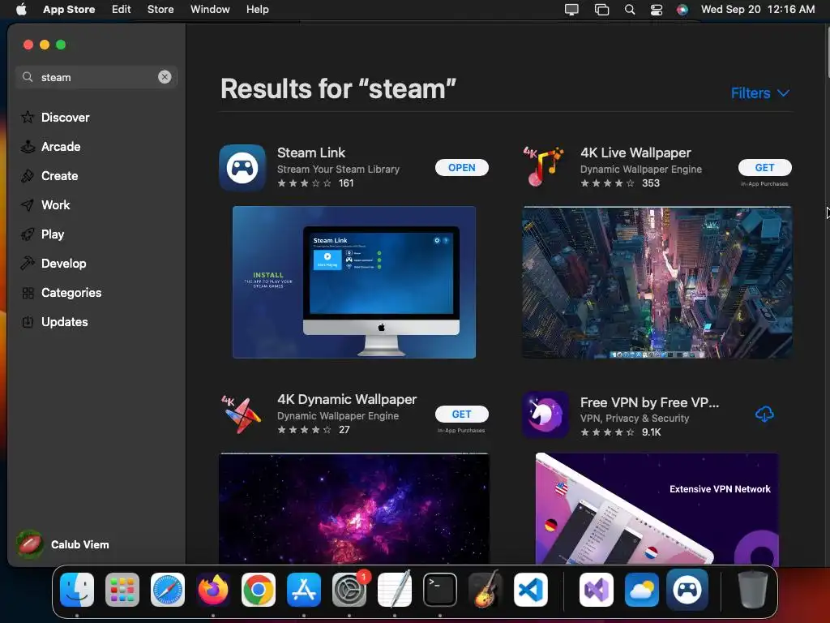Click the 4K Dynamic Wallpaper title
This screenshot has width=830, height=623.
(x=347, y=399)
